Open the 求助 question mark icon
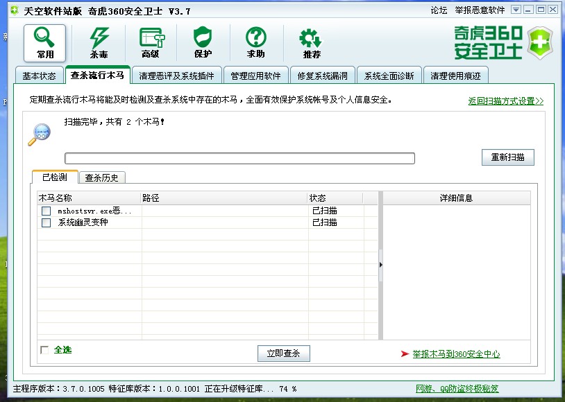Image resolution: width=565 pixels, height=402 pixels. [256, 42]
